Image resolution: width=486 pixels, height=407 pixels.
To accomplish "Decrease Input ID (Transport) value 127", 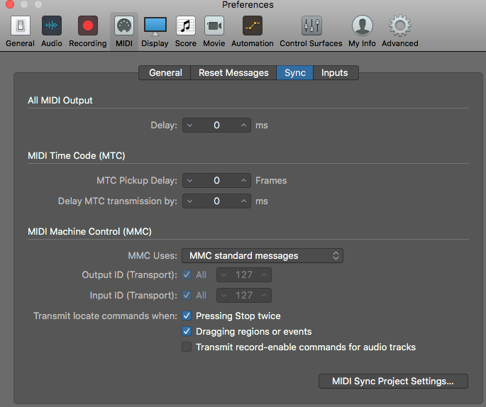I will 223,296.
